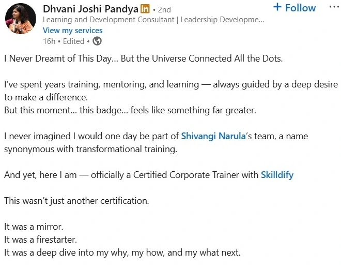
Task: Click the 16h post timestamp
Action: (x=49, y=41)
